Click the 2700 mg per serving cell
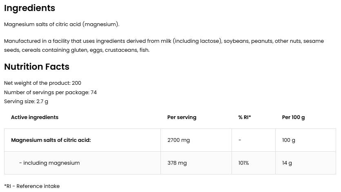Viewport: 341px width, 192px height. (x=178, y=140)
